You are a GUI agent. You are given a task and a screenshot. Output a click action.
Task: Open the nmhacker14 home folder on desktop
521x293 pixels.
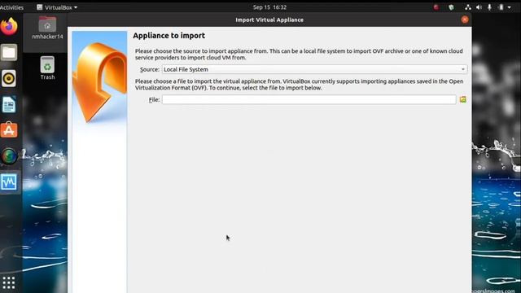tap(47, 28)
